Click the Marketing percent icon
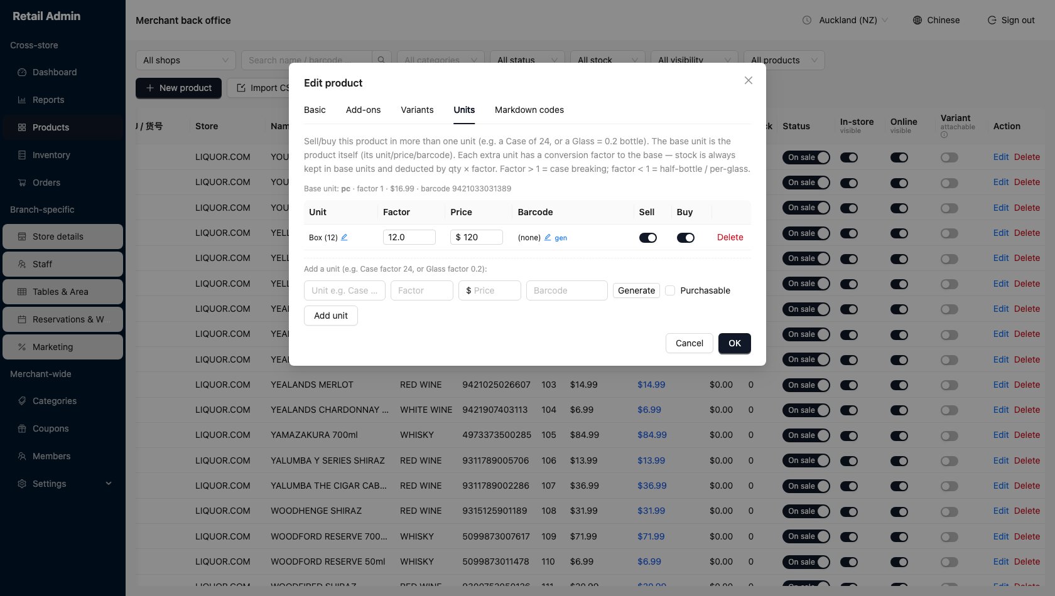This screenshot has height=596, width=1055. click(x=22, y=347)
